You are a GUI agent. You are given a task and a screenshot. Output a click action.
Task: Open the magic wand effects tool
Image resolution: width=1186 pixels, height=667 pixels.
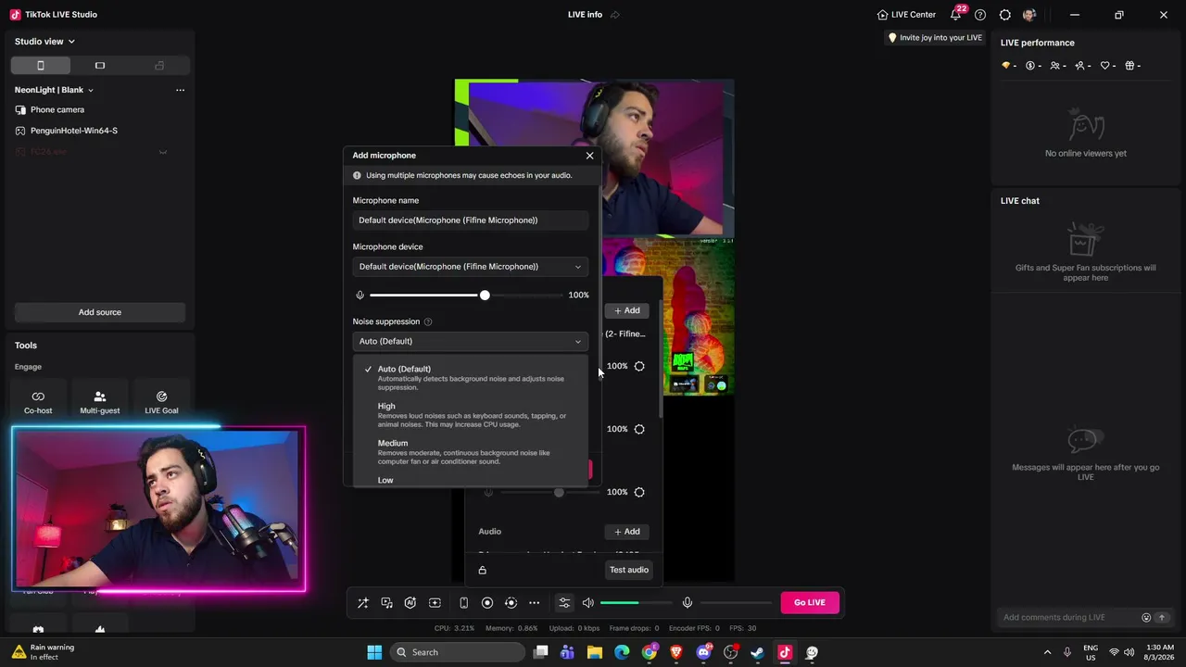[x=363, y=603]
